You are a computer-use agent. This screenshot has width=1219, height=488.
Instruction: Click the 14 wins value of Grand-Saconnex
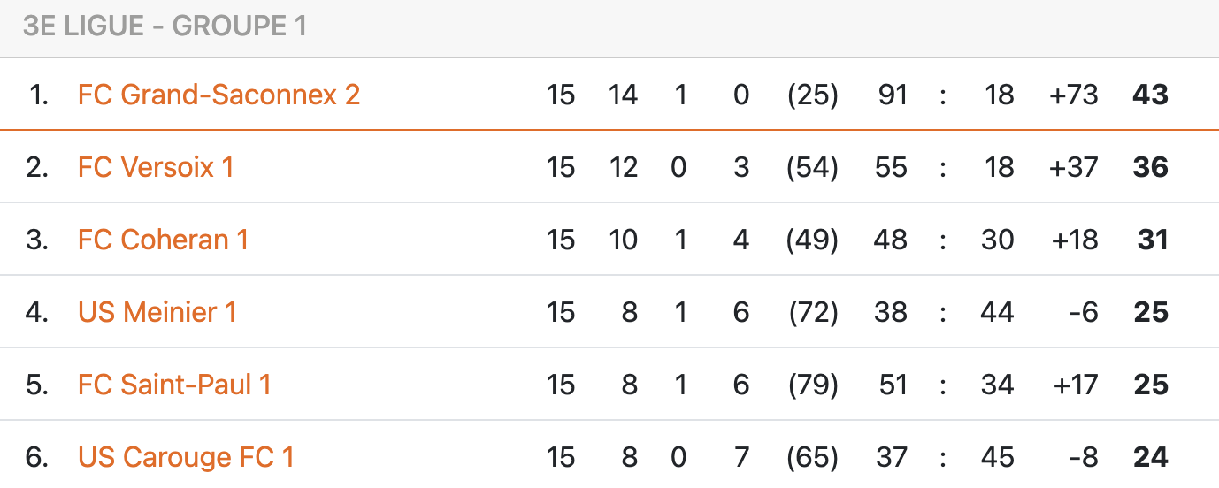click(x=623, y=95)
